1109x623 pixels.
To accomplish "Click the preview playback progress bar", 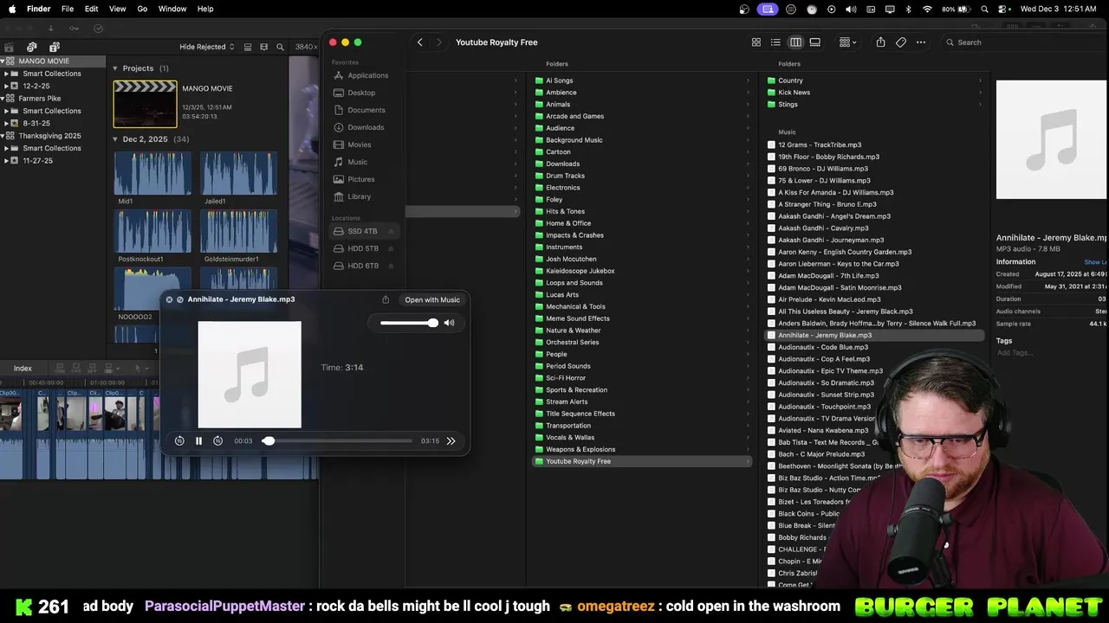I will (338, 441).
